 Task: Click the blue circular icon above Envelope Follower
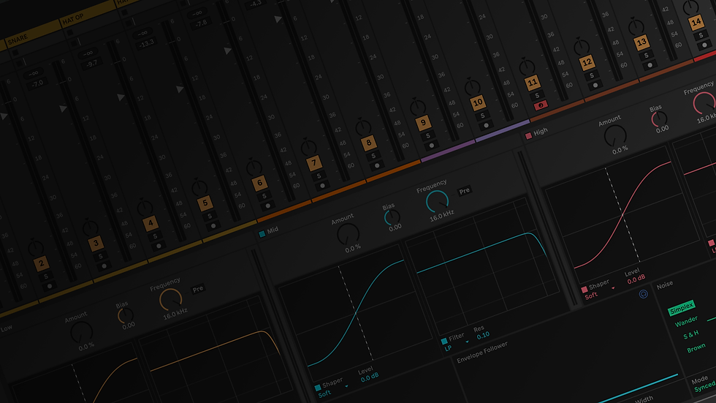(x=644, y=294)
